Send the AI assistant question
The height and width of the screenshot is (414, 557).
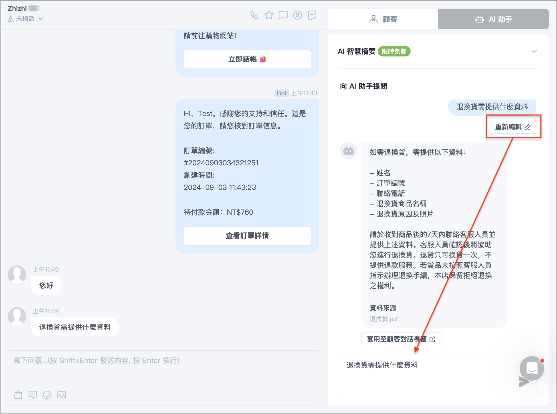524,382
